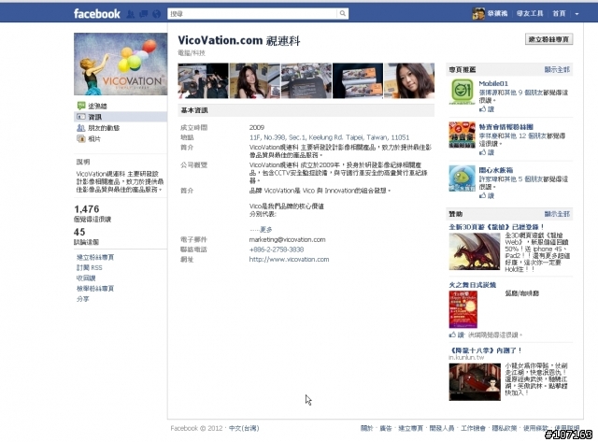
Task: Click 分享 share link in sidebar
Action: [x=83, y=299]
